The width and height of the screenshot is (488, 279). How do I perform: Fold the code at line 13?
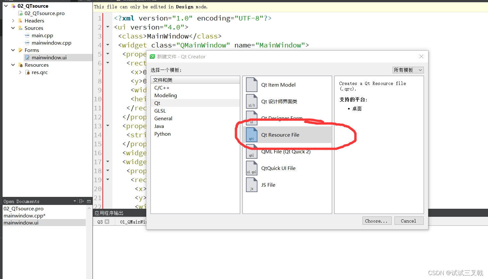(108, 126)
